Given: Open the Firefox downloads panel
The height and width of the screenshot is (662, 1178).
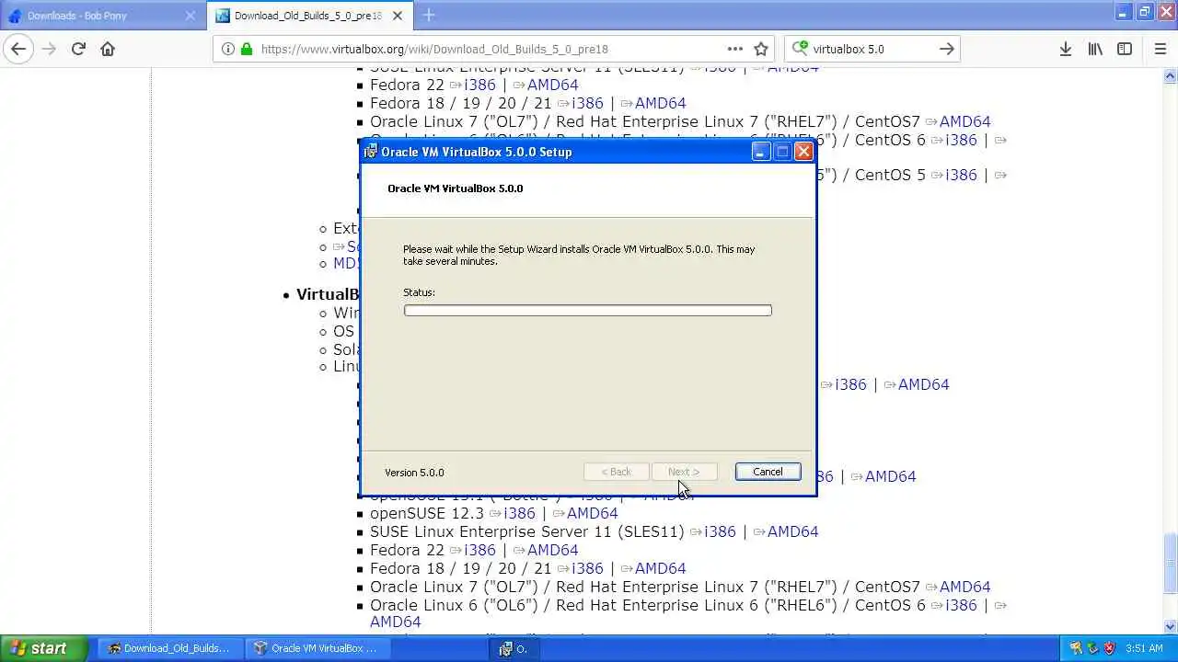Looking at the screenshot, I should pos(1066,49).
